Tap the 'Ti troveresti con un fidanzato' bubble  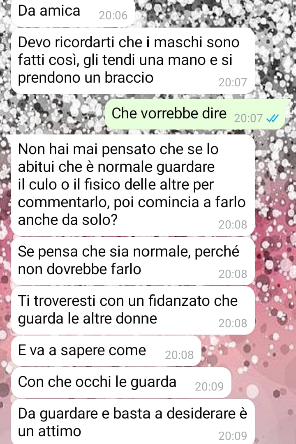pyautogui.click(x=133, y=310)
